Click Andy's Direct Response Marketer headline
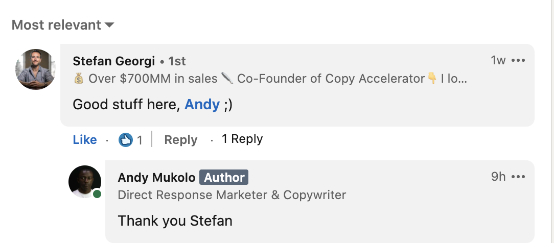Screen dimensions: 554x243 (x=232, y=195)
